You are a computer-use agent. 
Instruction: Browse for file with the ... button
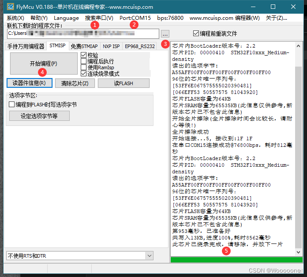[x=165, y=34]
